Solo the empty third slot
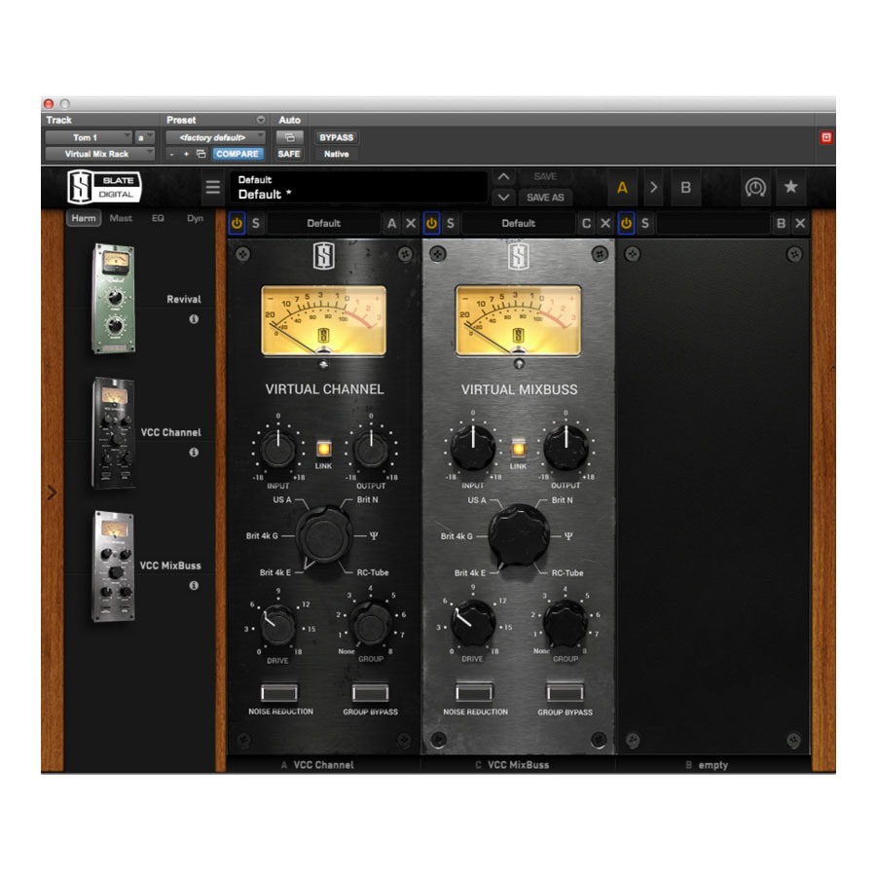876x876 pixels. coord(645,224)
